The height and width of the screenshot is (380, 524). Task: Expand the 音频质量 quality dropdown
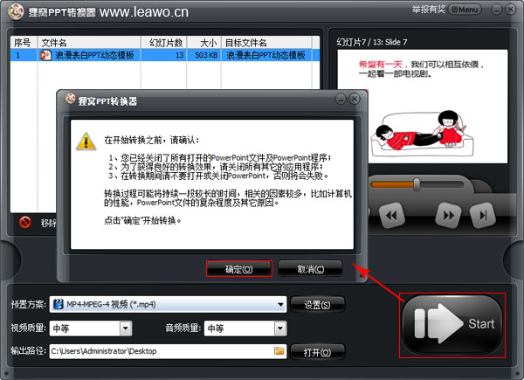point(280,328)
